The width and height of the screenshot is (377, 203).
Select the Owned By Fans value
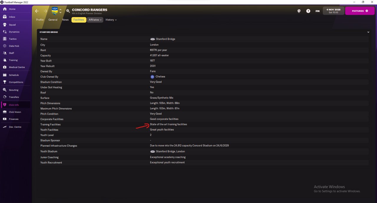pyautogui.click(x=153, y=71)
